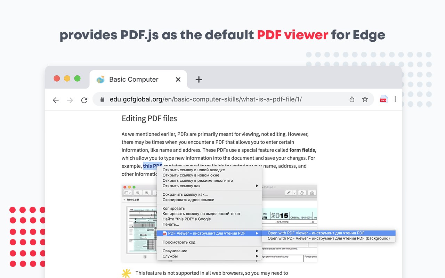Viewport: 445px width, 278px height.
Task: Click the share page icon in address bar
Action: (352, 99)
